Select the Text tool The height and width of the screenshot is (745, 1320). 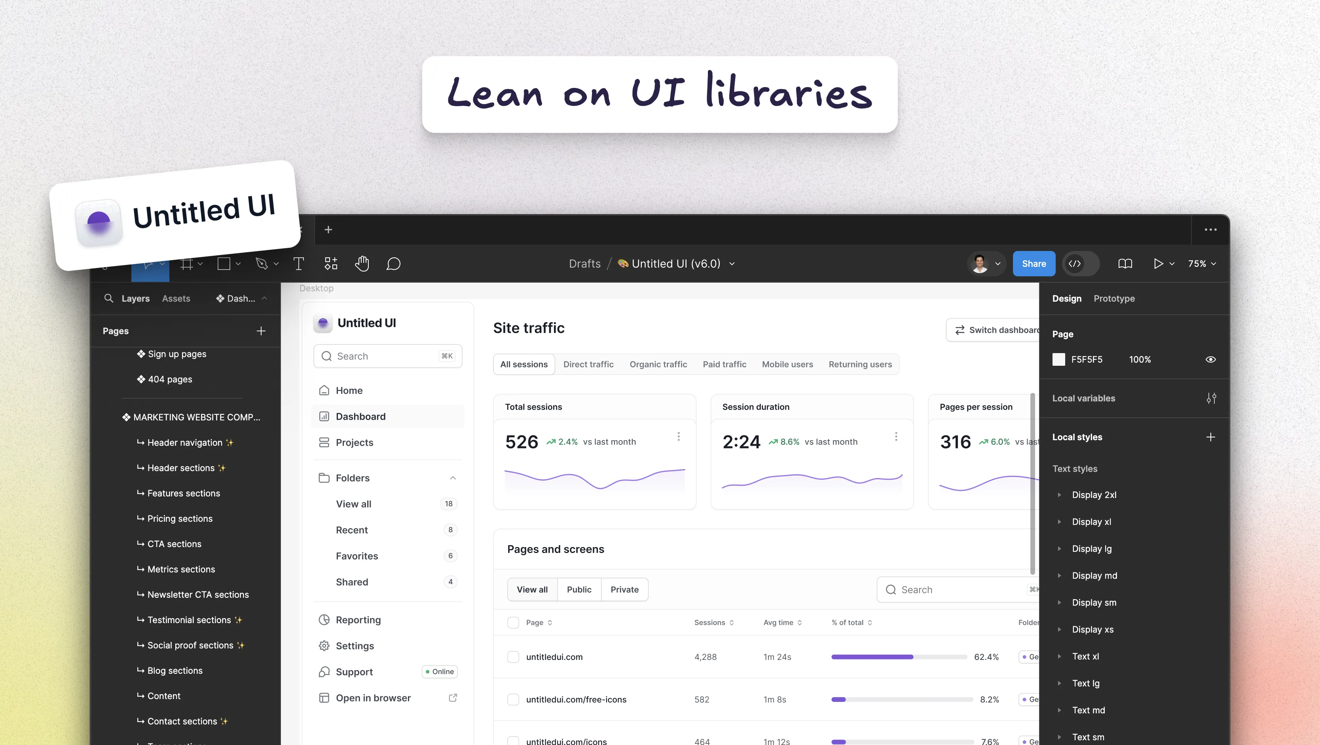click(299, 264)
